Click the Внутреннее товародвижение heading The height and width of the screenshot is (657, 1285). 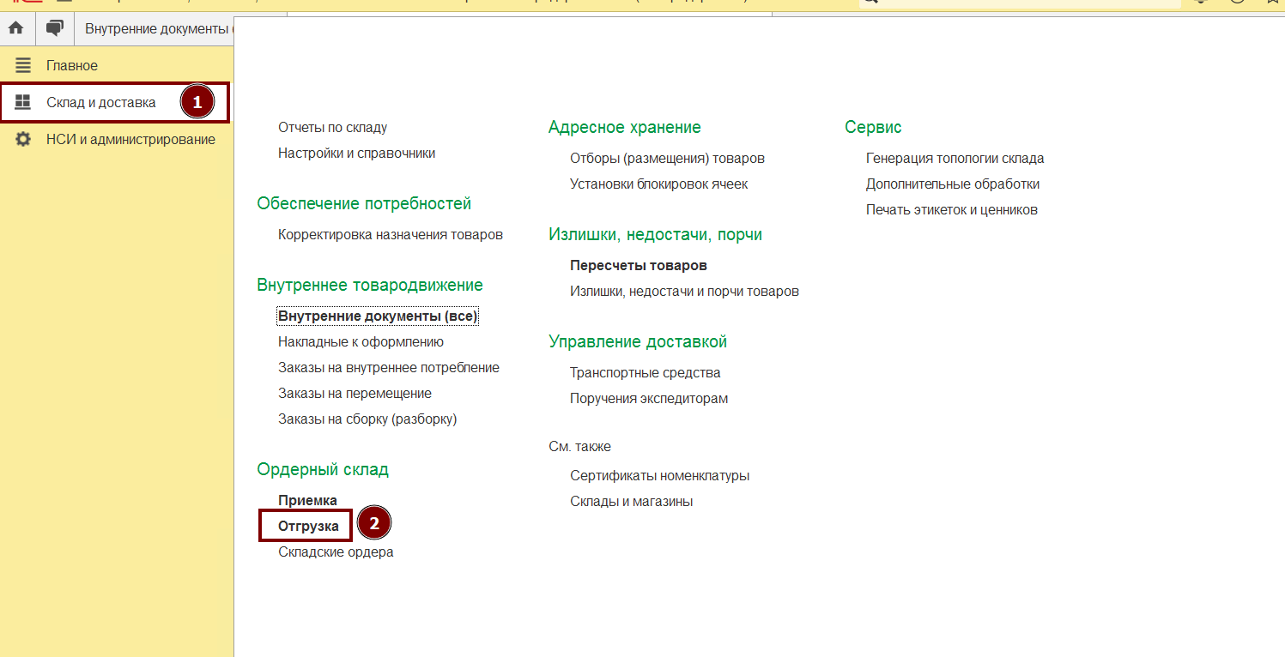point(370,286)
